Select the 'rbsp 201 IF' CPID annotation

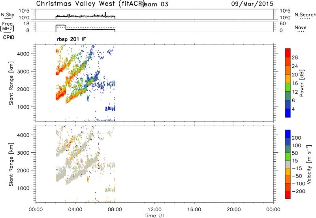(71, 39)
